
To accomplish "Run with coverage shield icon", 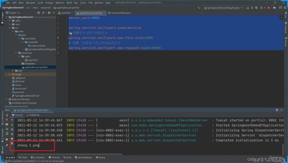I will click(x=257, y=8).
